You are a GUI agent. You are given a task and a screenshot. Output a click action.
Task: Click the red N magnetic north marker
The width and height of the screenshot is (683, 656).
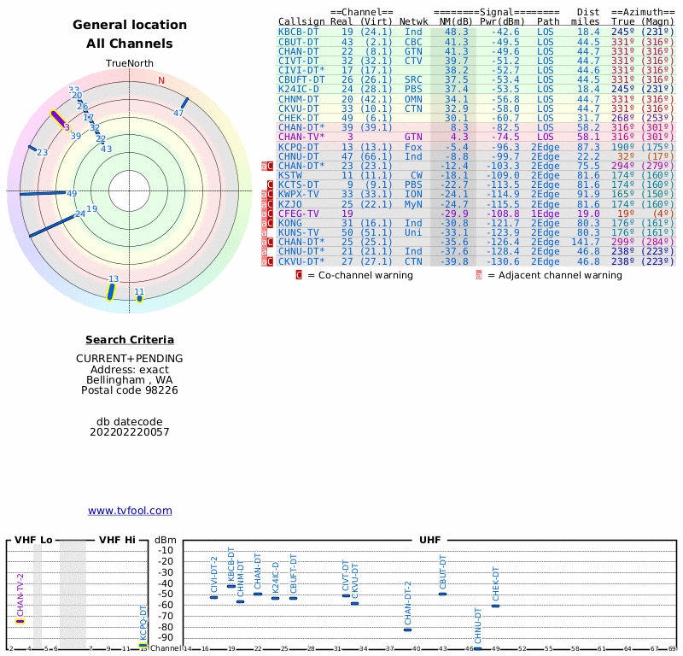click(161, 80)
